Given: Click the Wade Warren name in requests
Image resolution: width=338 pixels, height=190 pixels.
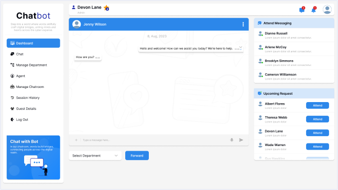Looking at the screenshot, I should (x=275, y=145).
